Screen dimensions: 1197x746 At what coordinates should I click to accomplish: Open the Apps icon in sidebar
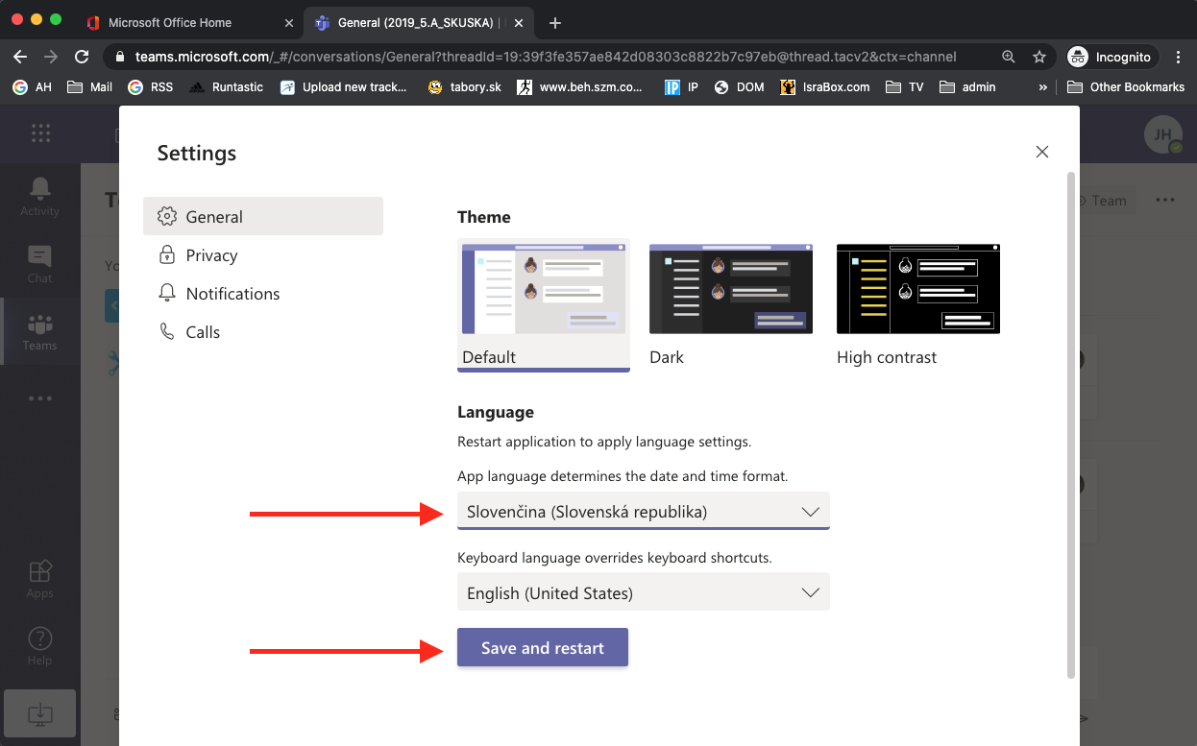[x=39, y=579]
